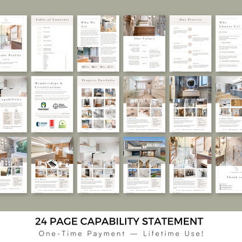Click the HIA member logo
The height and width of the screenshot is (242, 242).
pos(44,106)
